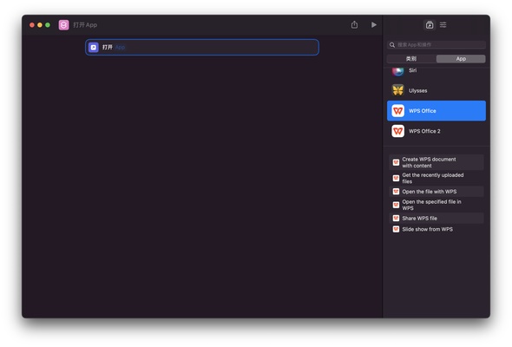Click the WPS Office 2 app icon
The width and height of the screenshot is (512, 347).
point(397,131)
